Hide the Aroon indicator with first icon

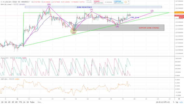(11, 58)
